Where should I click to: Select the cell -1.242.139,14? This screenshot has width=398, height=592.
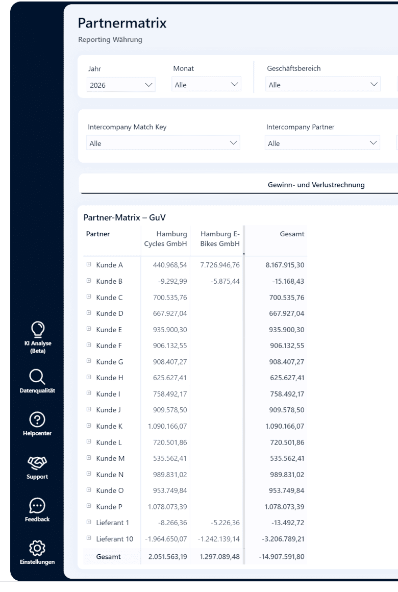(218, 539)
